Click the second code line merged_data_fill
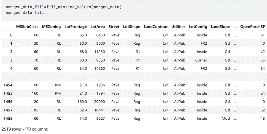Viewport: 267px width, 134px height. click(25, 13)
